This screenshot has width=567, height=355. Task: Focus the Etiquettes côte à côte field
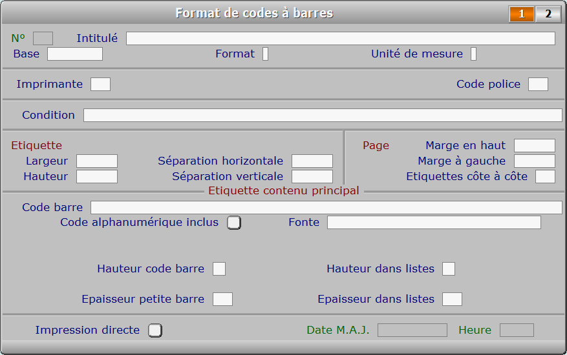pos(545,177)
